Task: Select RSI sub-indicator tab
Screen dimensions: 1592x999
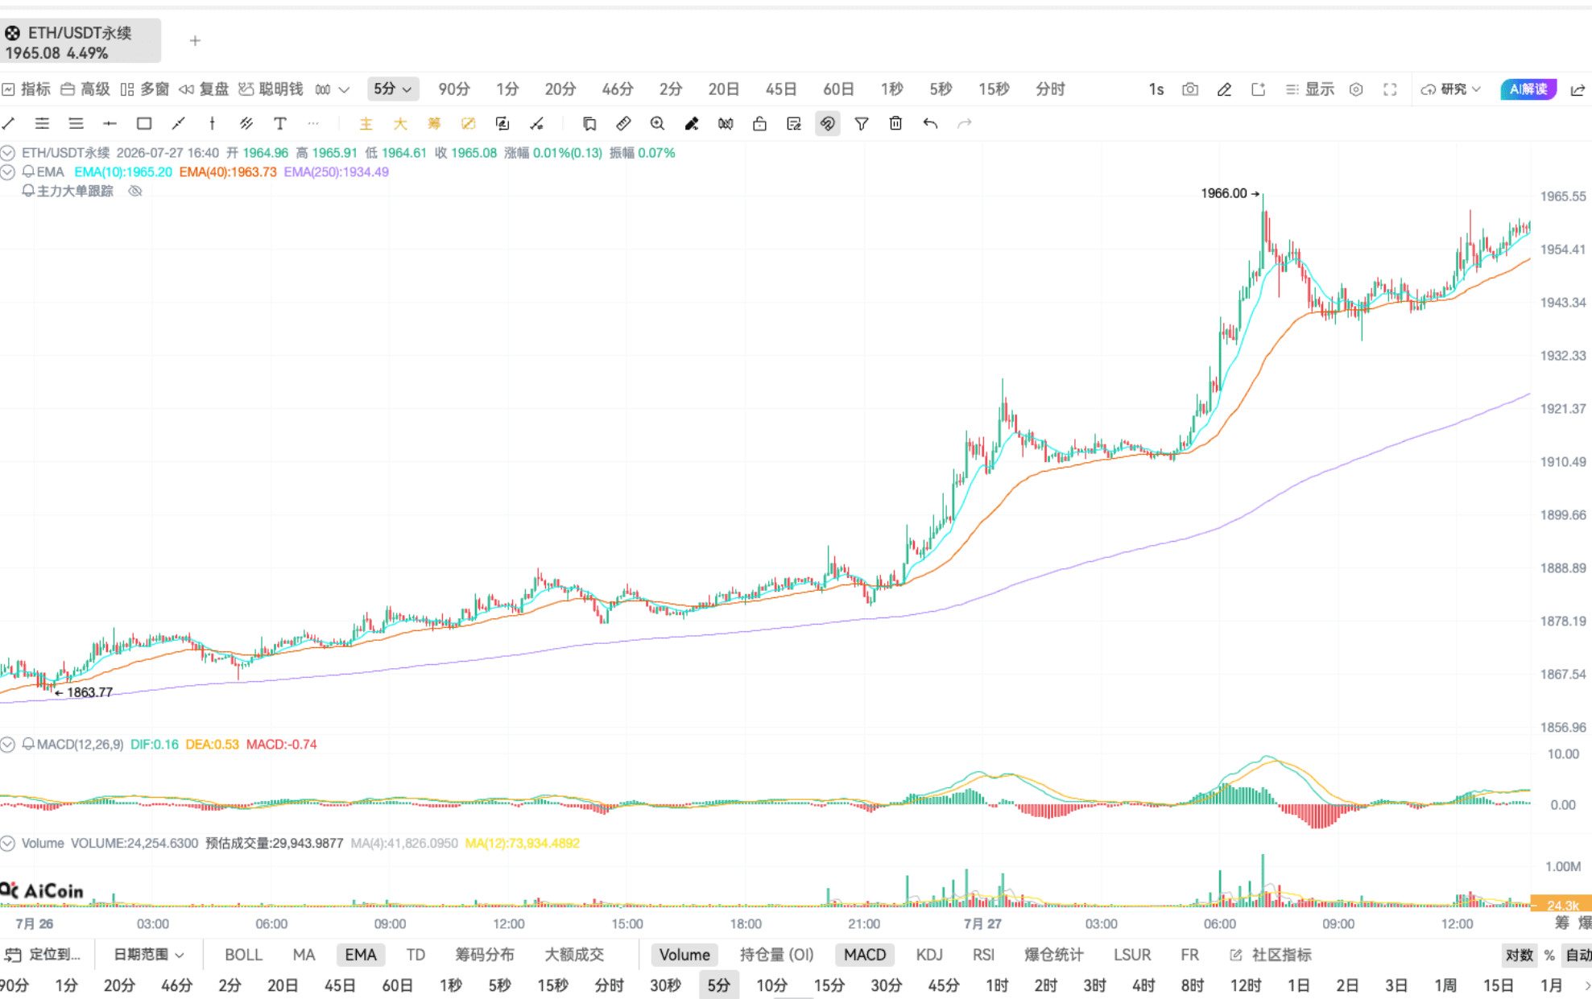Action: [x=983, y=955]
